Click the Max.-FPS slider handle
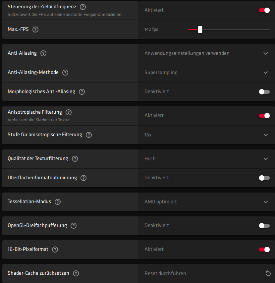 (x=200, y=29)
